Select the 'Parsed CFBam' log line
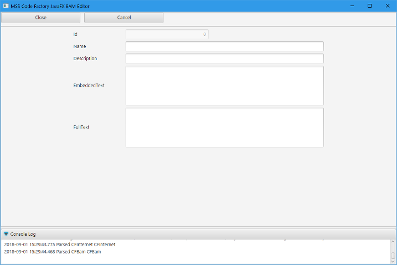 (53, 252)
